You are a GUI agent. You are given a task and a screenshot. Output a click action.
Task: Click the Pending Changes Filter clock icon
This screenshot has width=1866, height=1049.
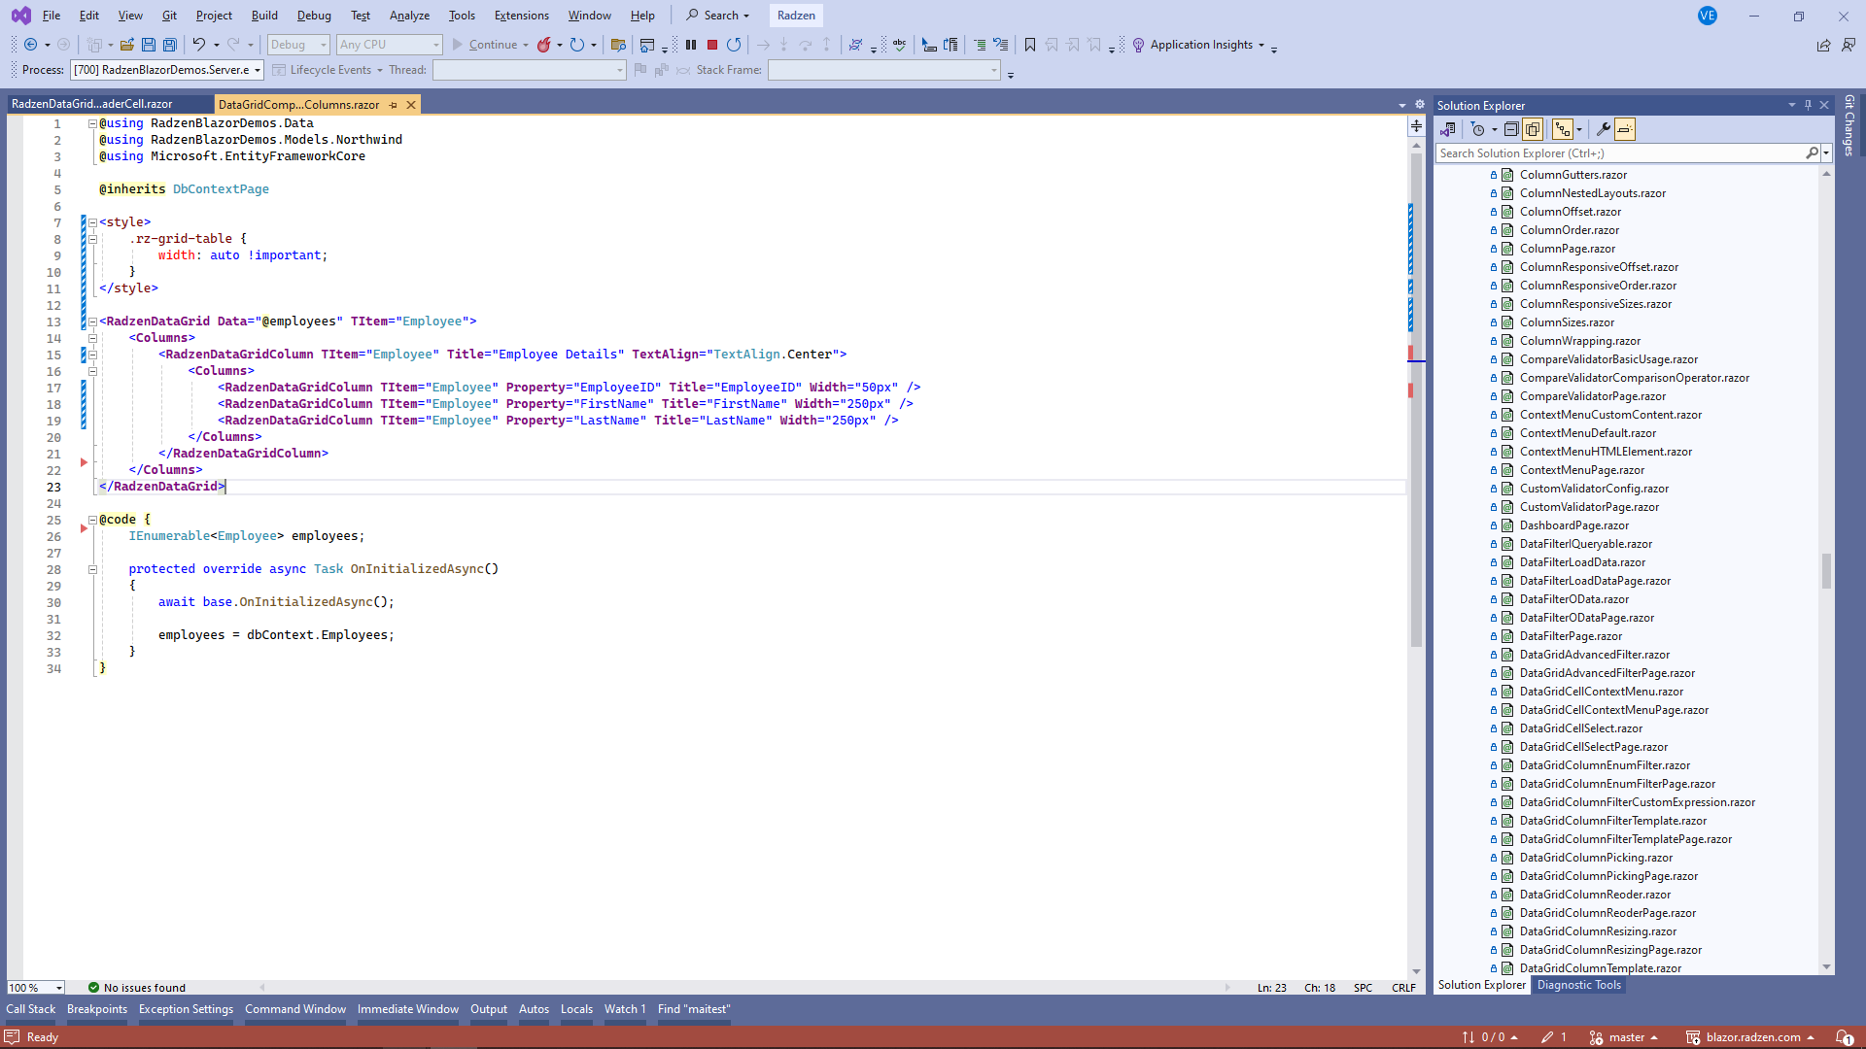1478,129
